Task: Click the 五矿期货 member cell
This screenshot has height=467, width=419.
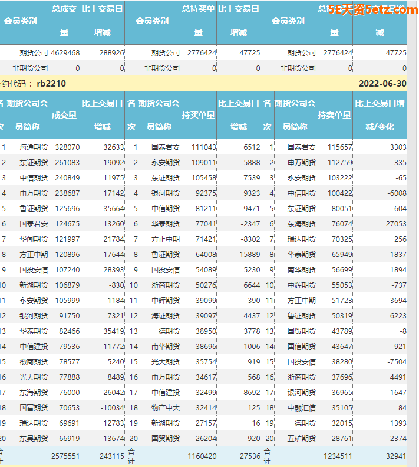Action: tap(301, 439)
